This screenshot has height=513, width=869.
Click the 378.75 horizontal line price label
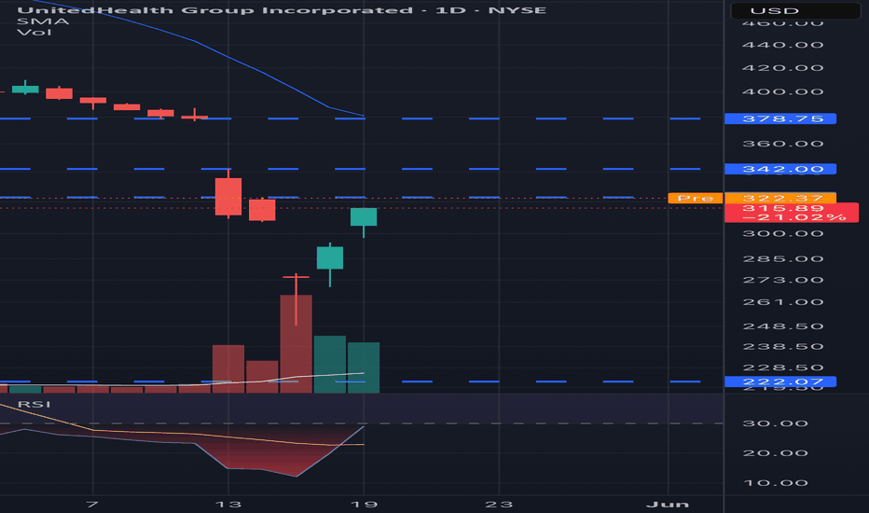780,118
